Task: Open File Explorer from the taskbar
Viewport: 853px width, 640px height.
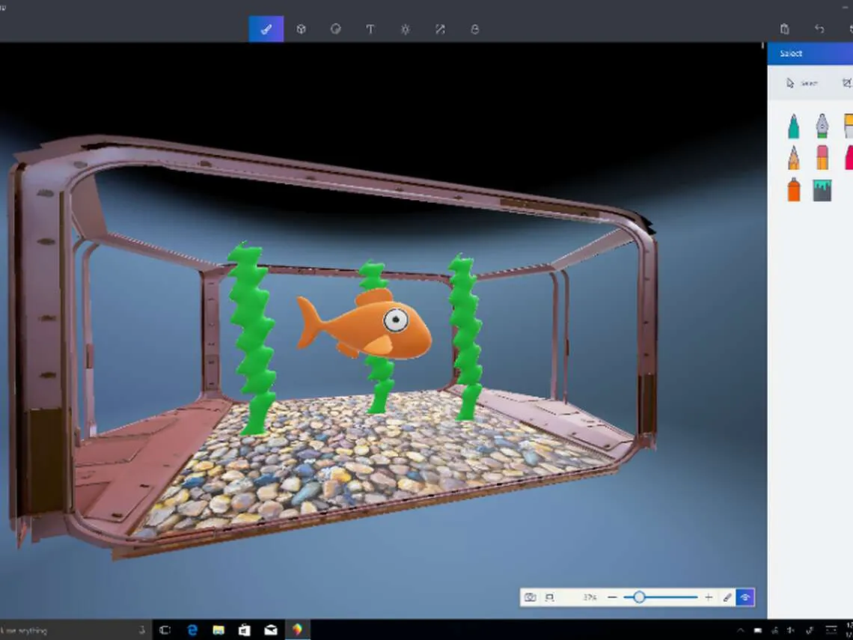Action: pyautogui.click(x=218, y=630)
